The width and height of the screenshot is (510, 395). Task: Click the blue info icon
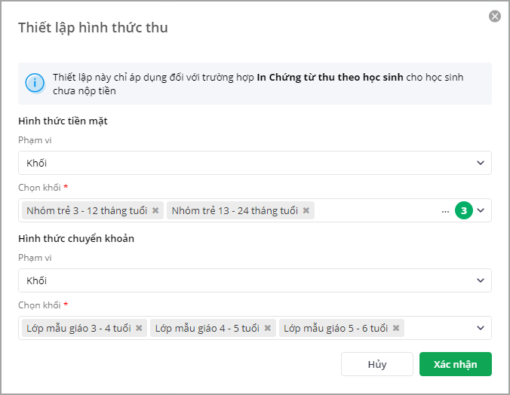click(x=35, y=83)
